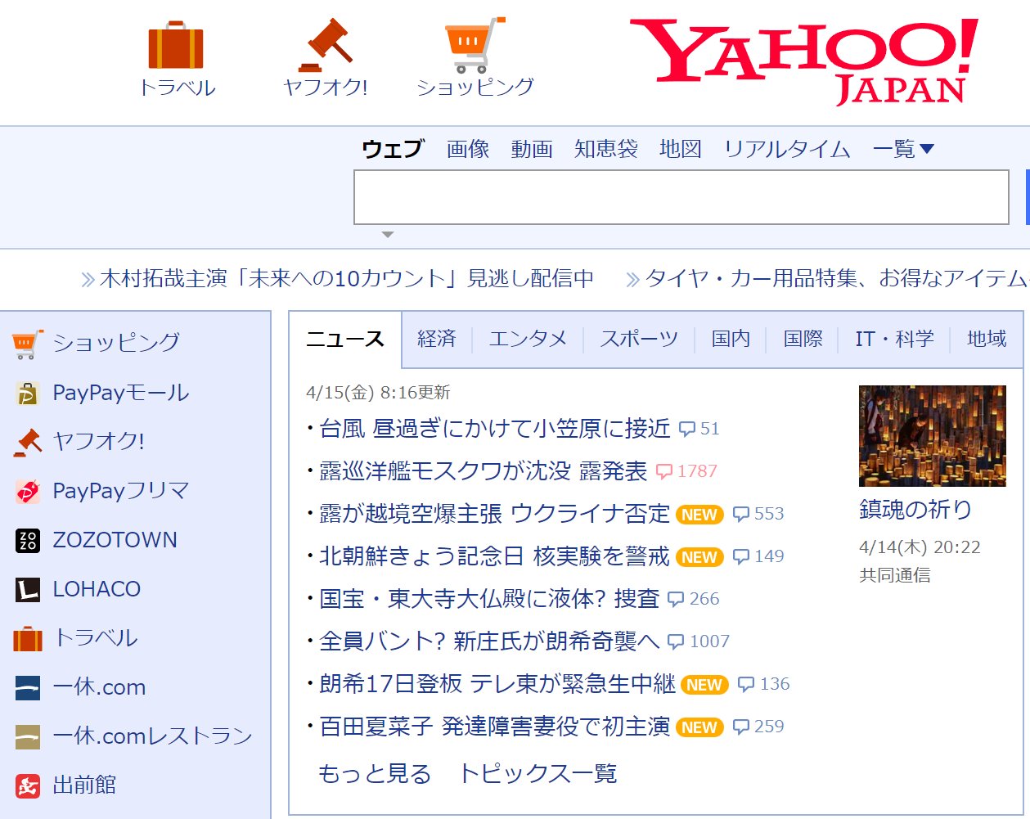Click the PayPayフリマ icon
Viewport: 1030px width, 819px height.
pos(28,491)
